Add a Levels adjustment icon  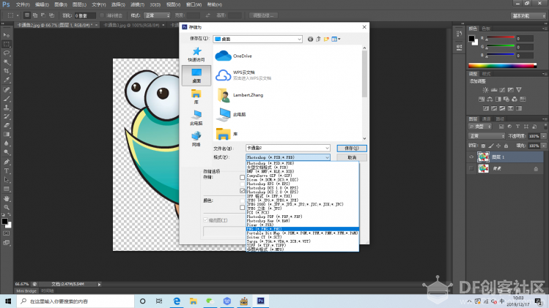click(x=494, y=90)
